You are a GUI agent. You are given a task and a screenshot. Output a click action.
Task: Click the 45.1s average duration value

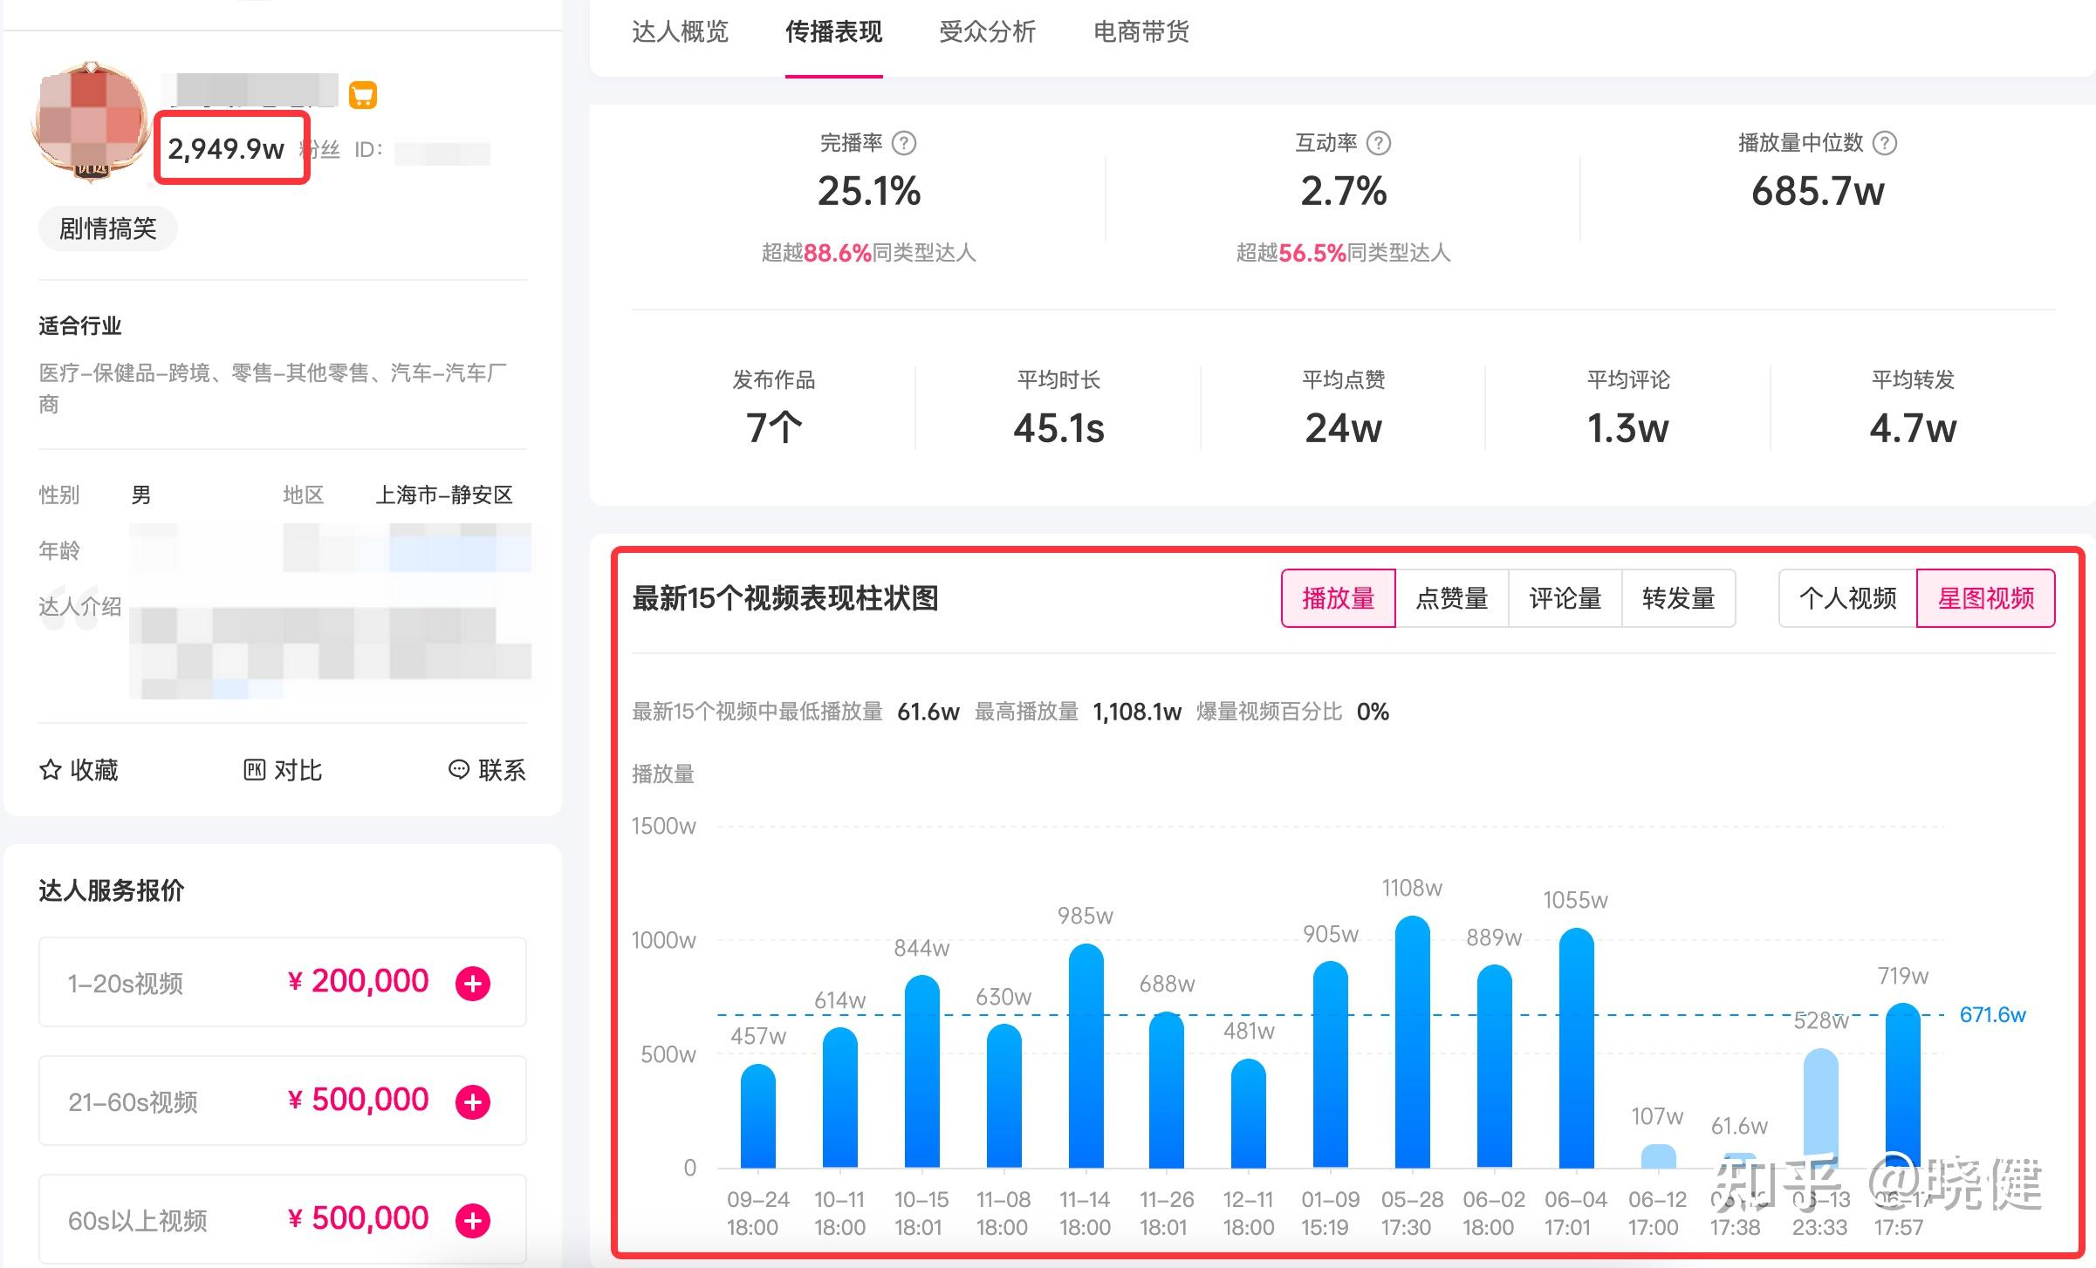(x=1058, y=428)
